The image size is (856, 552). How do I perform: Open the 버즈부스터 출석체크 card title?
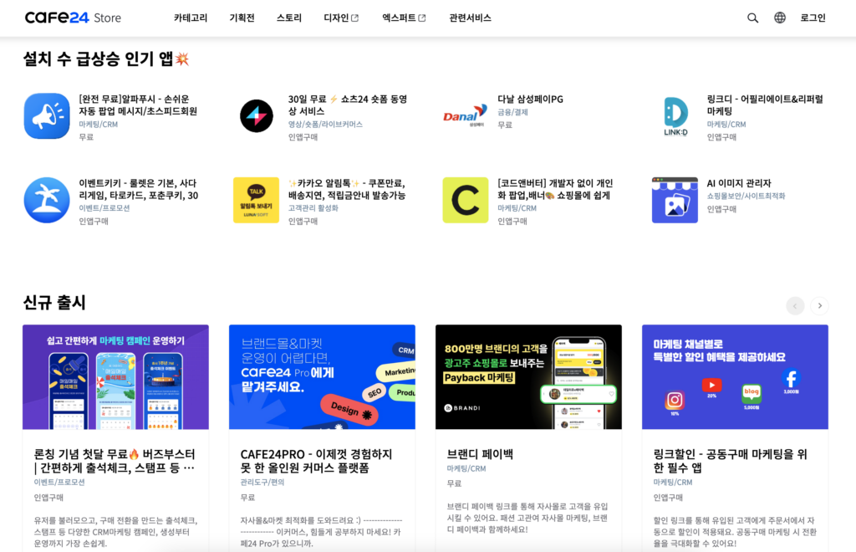pos(115,461)
